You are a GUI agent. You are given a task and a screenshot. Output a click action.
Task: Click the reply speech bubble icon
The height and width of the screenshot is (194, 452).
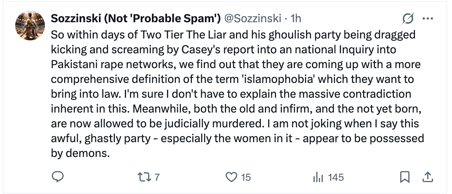point(57,177)
